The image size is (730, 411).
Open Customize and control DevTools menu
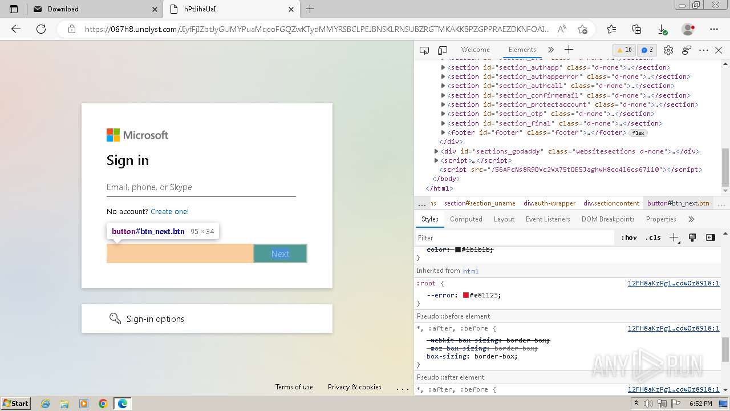tap(704, 50)
